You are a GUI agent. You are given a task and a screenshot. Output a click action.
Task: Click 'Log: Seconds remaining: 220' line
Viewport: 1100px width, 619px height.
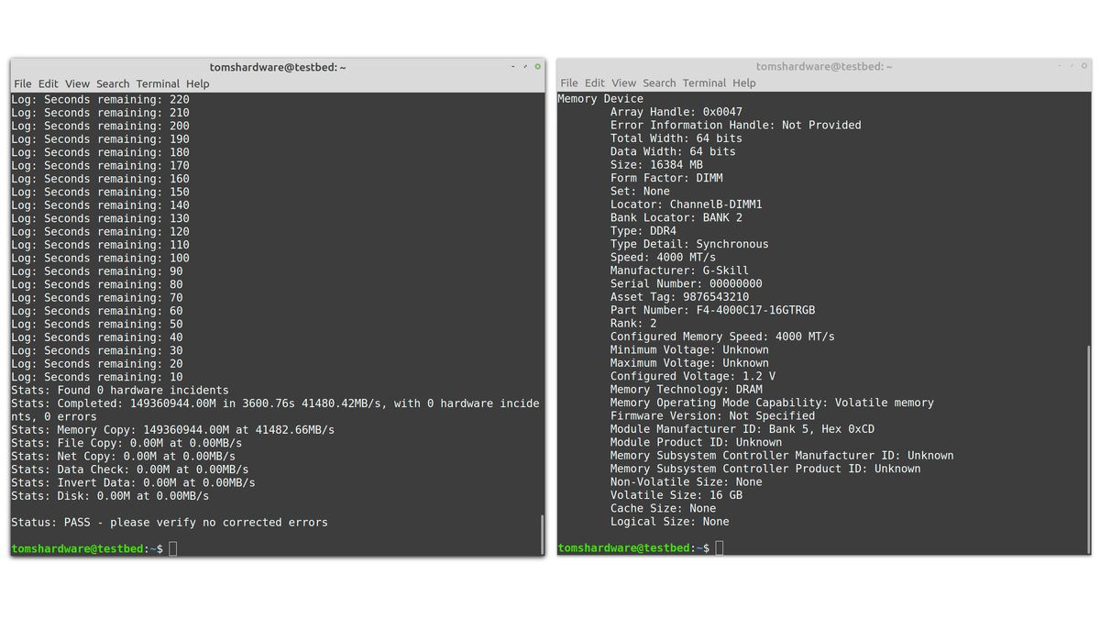[100, 99]
